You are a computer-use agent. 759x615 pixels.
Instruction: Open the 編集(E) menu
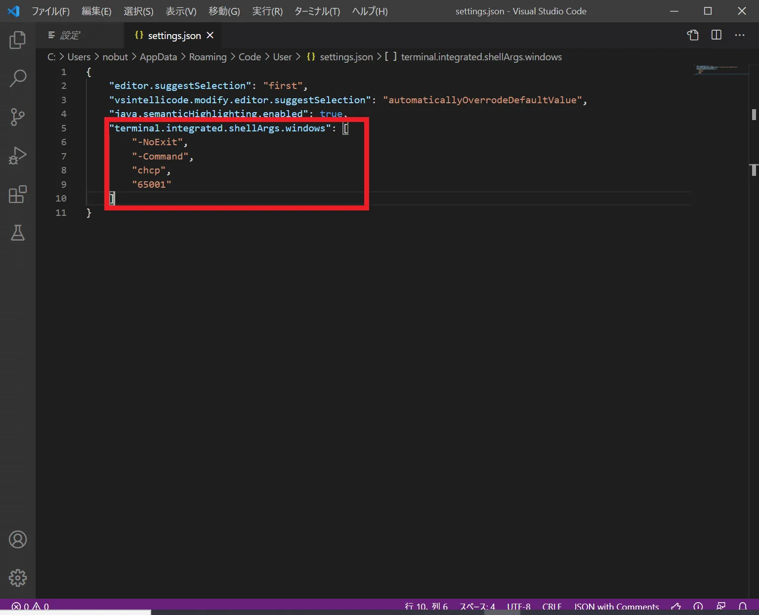pyautogui.click(x=96, y=11)
